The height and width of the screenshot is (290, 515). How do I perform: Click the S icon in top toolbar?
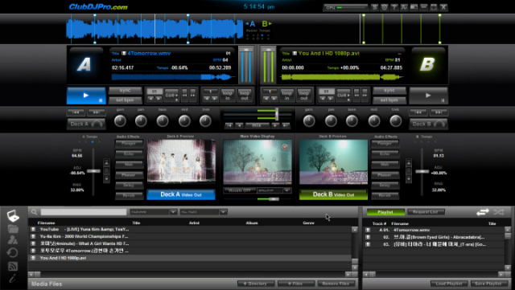coord(374,7)
